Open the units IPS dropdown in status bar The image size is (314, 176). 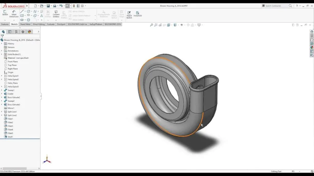(299, 171)
